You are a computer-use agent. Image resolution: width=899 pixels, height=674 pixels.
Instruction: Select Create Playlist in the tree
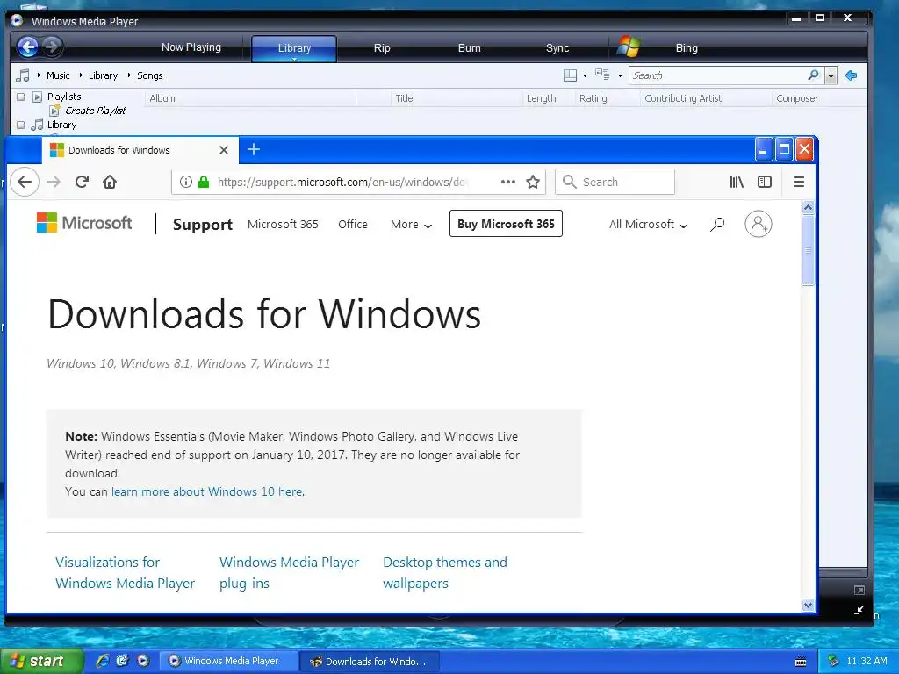(x=95, y=111)
